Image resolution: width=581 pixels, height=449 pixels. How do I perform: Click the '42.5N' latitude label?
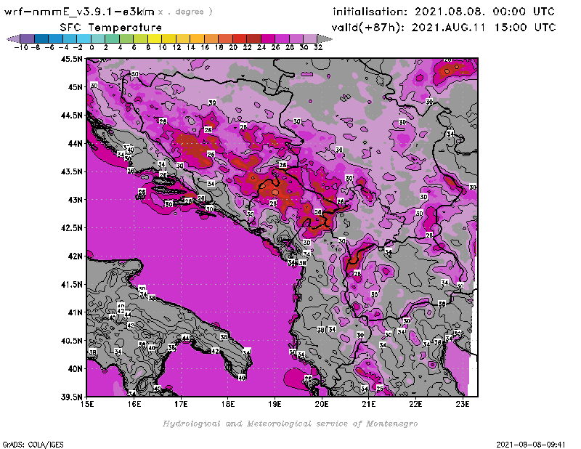click(72, 227)
